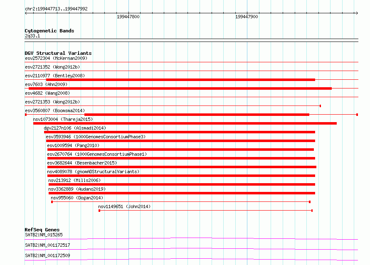370x265 pixels.
Task: Click the nsv213912 red variant bar
Action: [182, 184]
